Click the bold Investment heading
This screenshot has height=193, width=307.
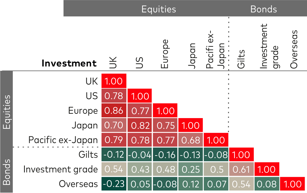point(69,63)
